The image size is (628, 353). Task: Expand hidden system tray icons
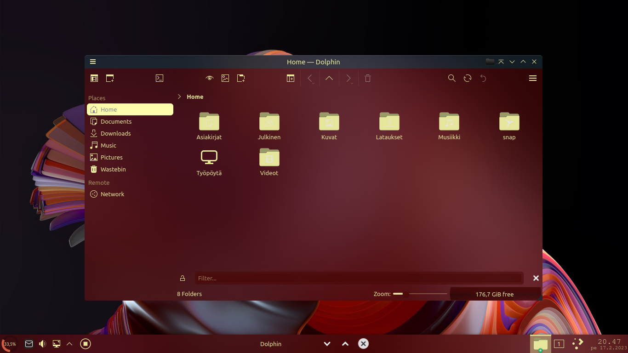click(69, 344)
